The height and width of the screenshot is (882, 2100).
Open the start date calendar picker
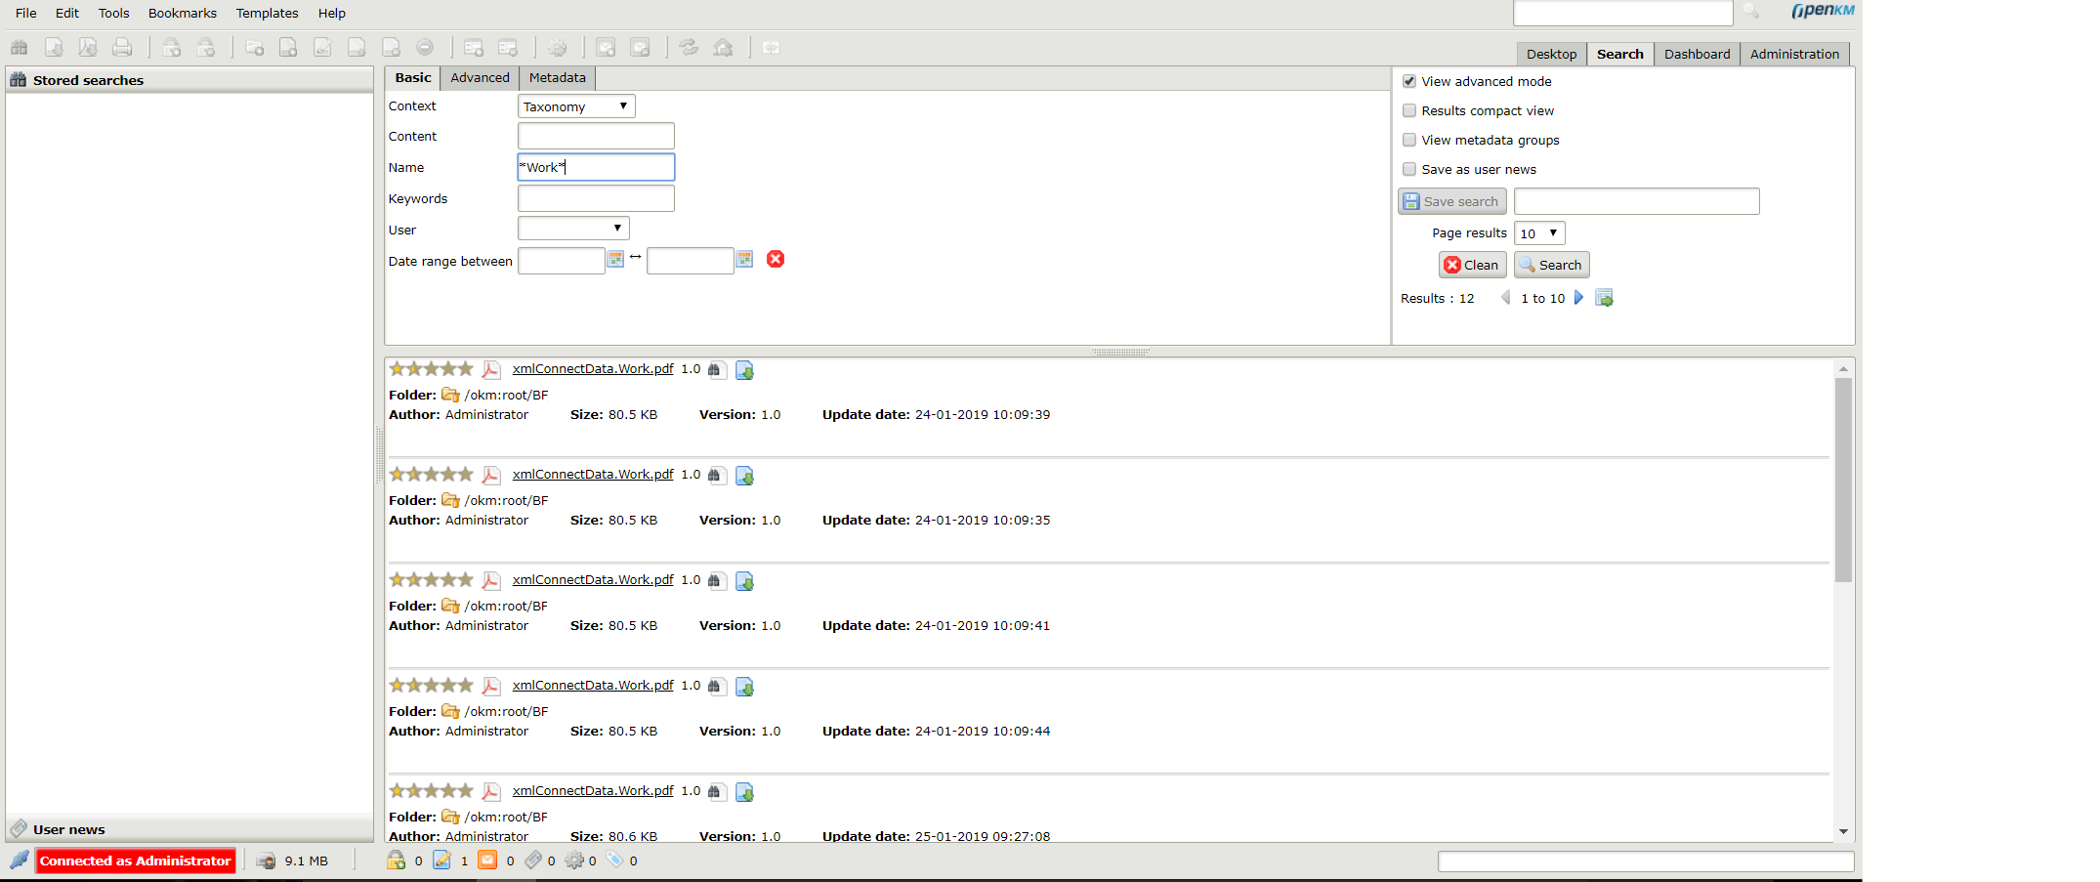[615, 259]
